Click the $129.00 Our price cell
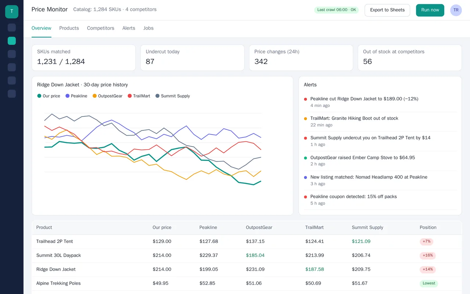This screenshot has height=294, width=470. 162,241
